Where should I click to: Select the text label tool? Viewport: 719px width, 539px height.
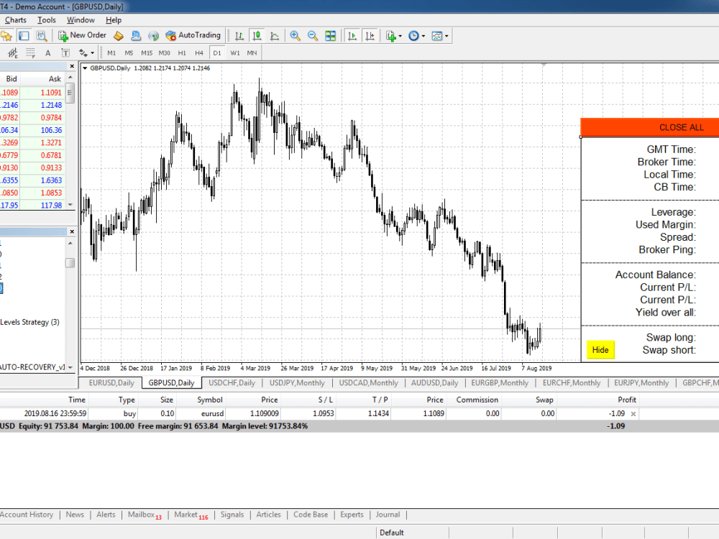point(65,53)
